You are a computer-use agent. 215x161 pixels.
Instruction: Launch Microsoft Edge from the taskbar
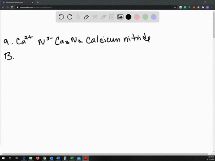(24, 158)
